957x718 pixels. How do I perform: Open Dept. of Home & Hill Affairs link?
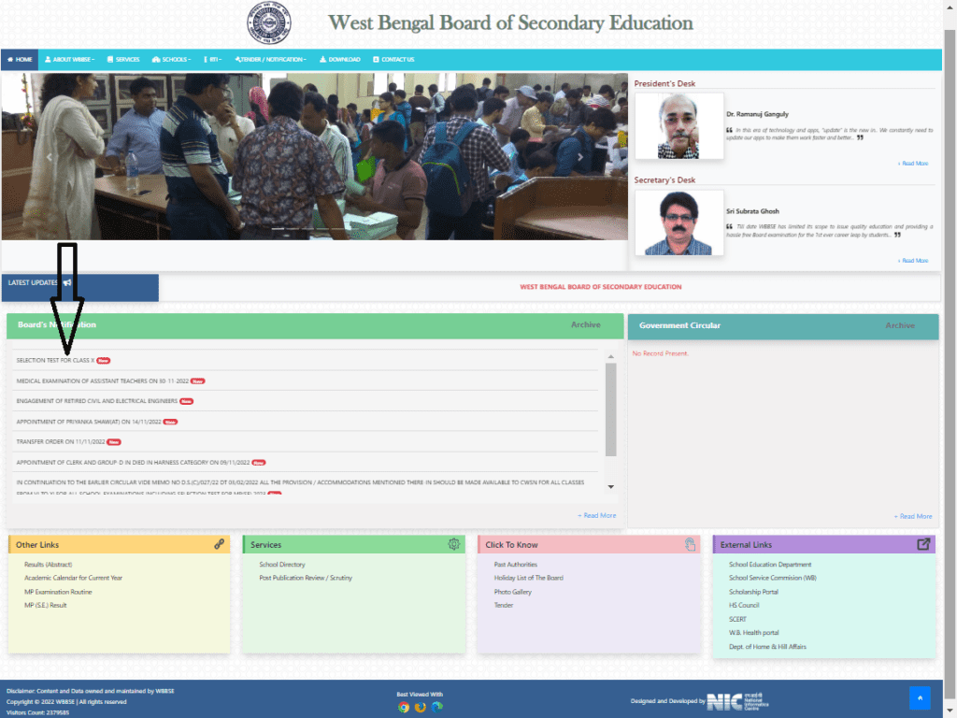[767, 647]
